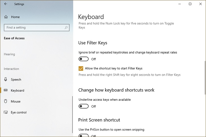Click the Find a setting search box
The image size is (206, 137).
[34, 28]
